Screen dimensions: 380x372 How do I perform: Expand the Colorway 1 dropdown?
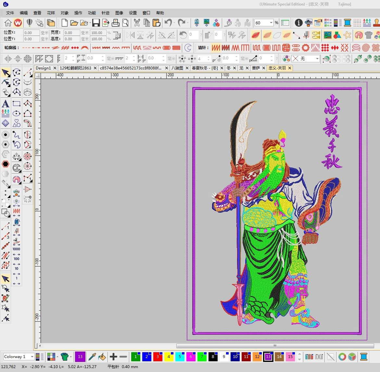click(32, 356)
